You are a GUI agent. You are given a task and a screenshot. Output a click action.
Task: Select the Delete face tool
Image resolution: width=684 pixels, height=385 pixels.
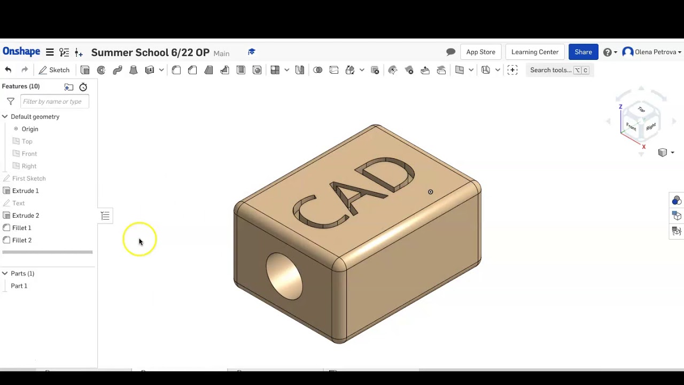409,70
